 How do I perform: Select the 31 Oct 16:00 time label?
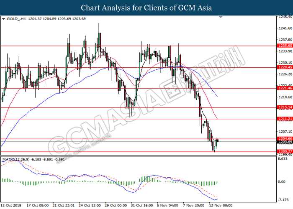142,205
